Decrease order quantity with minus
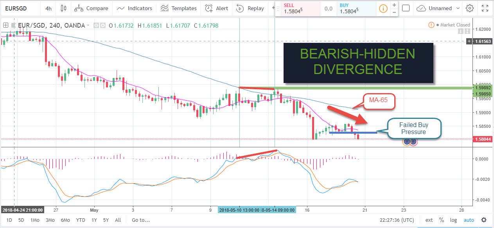 394,12
